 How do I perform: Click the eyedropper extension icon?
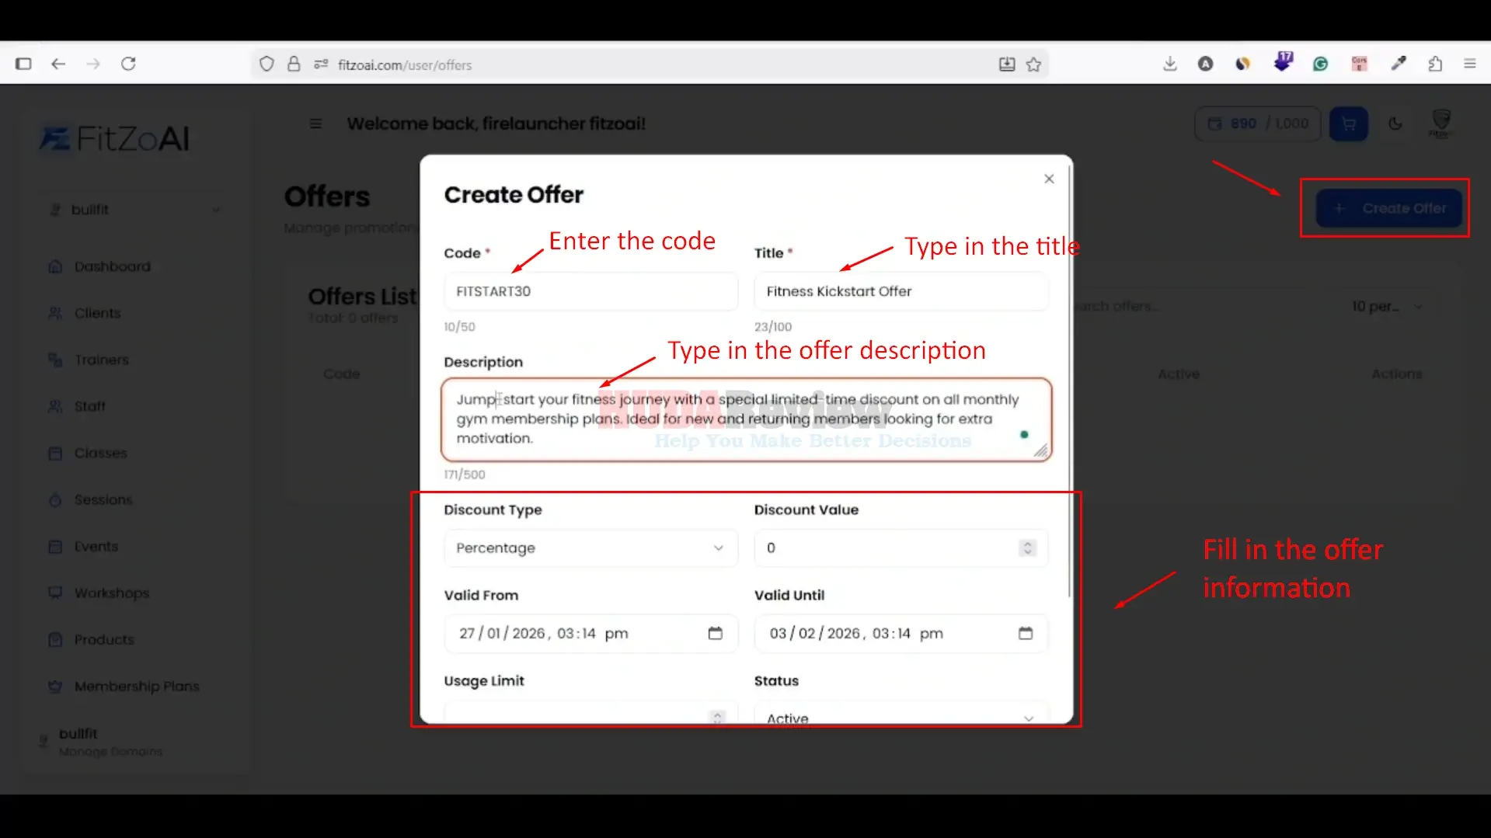(1399, 64)
